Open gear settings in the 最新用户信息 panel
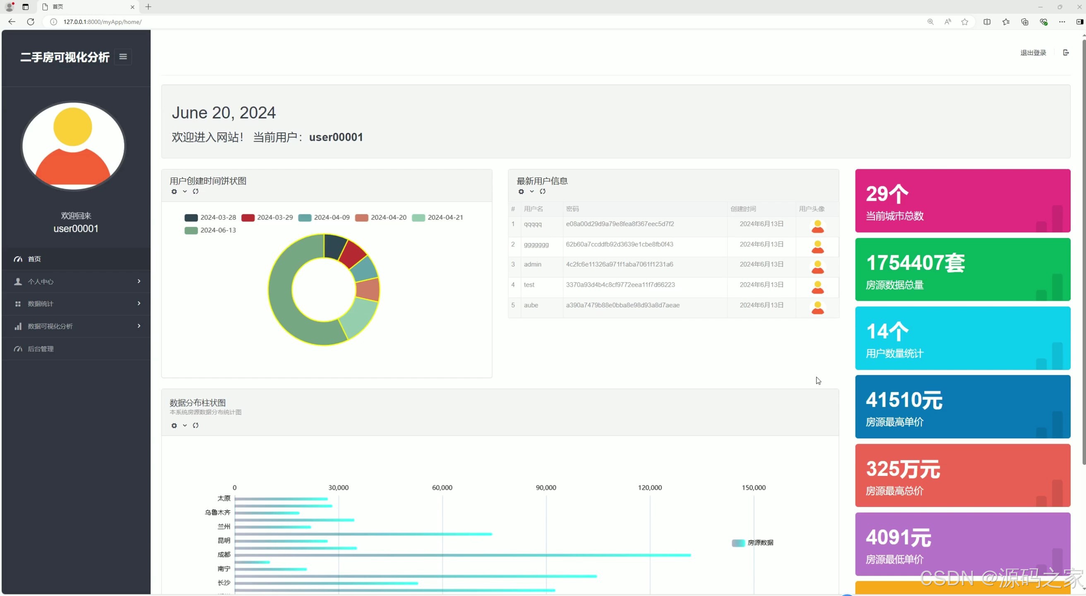This screenshot has width=1086, height=596. [x=521, y=191]
